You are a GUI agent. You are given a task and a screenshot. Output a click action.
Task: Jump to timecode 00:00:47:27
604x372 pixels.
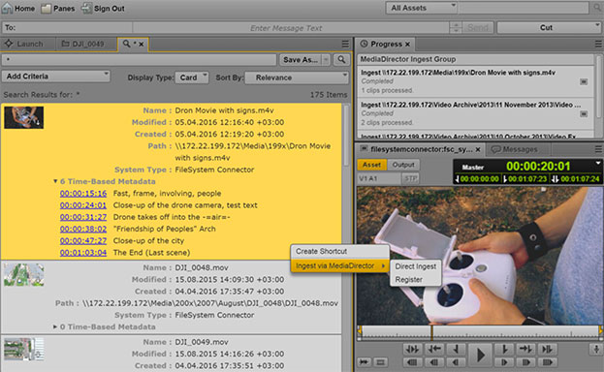83,240
